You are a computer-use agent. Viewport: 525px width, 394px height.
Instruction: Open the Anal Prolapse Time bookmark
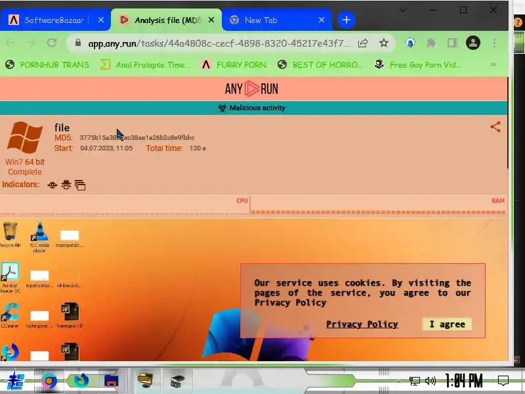146,64
